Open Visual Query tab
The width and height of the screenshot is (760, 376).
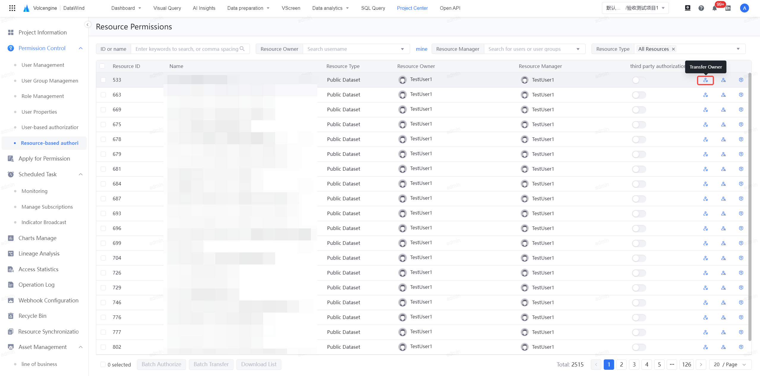167,8
